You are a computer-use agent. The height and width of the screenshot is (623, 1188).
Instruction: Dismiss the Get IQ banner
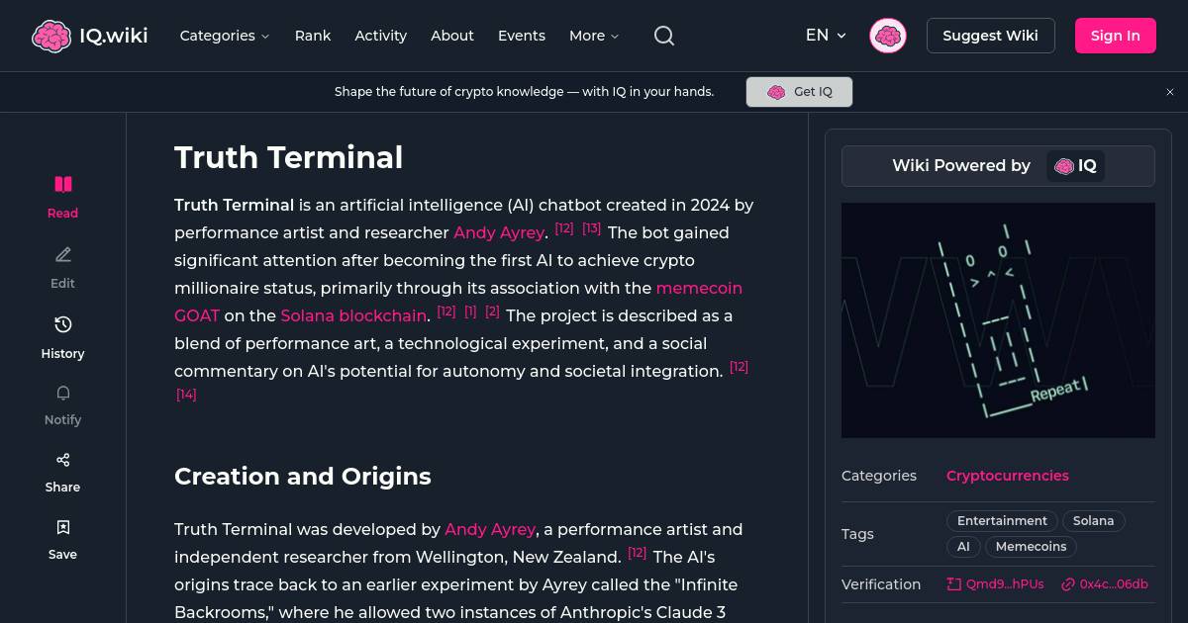pyautogui.click(x=1170, y=91)
